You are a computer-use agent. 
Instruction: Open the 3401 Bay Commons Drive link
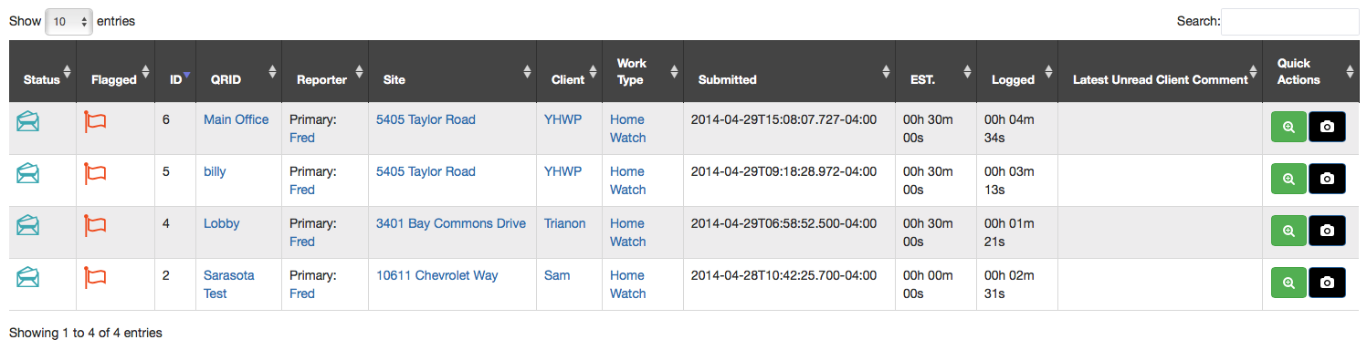(451, 223)
